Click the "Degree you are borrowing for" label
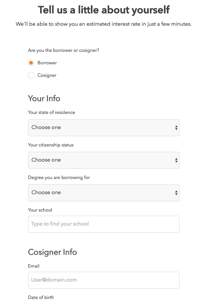The width and height of the screenshot is (209, 302). pyautogui.click(x=59, y=177)
